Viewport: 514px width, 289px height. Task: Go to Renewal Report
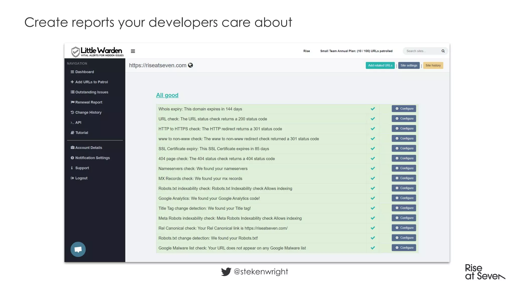tap(86, 102)
